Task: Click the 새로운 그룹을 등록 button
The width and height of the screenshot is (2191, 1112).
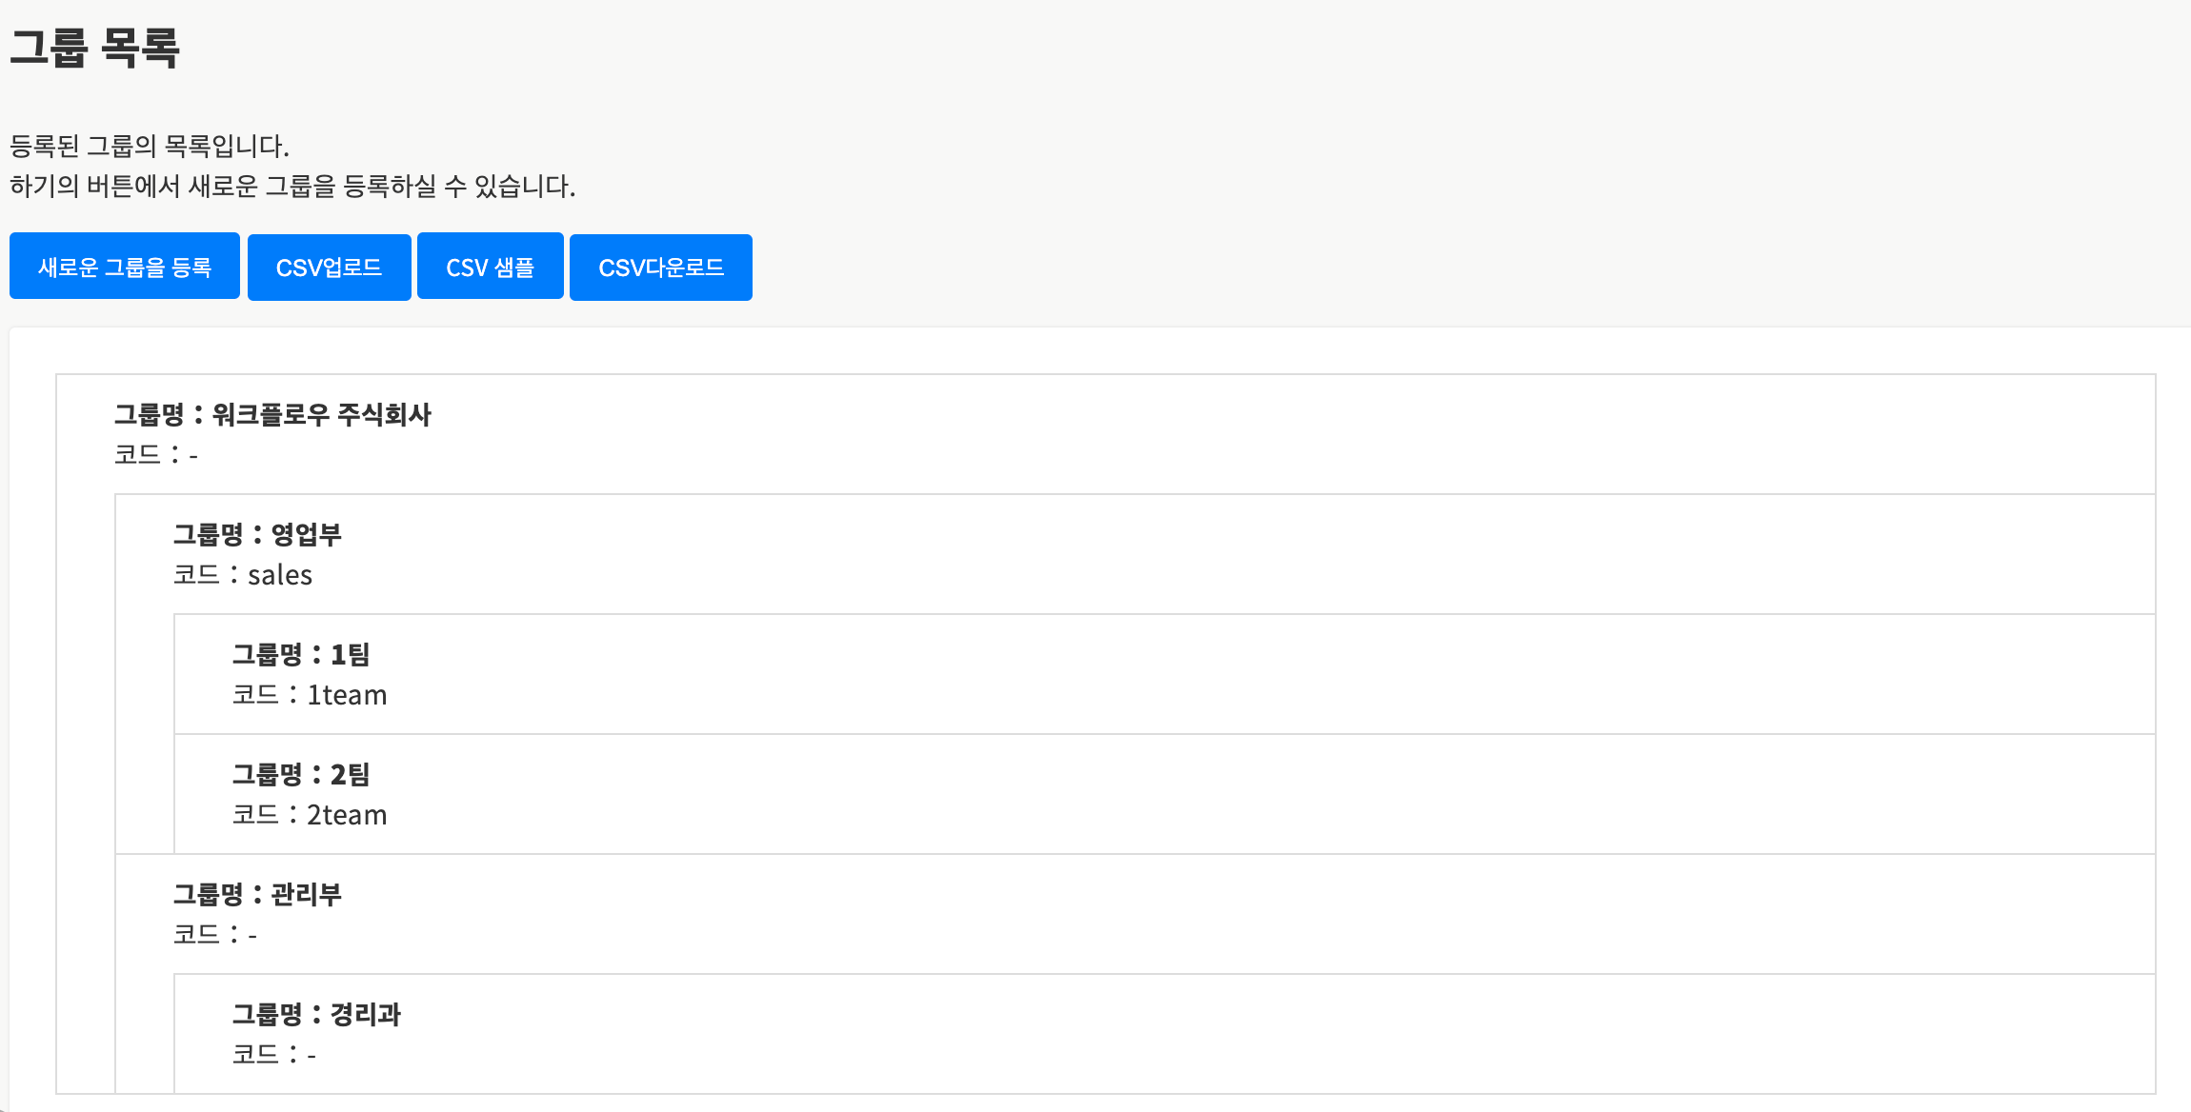Action: [125, 267]
